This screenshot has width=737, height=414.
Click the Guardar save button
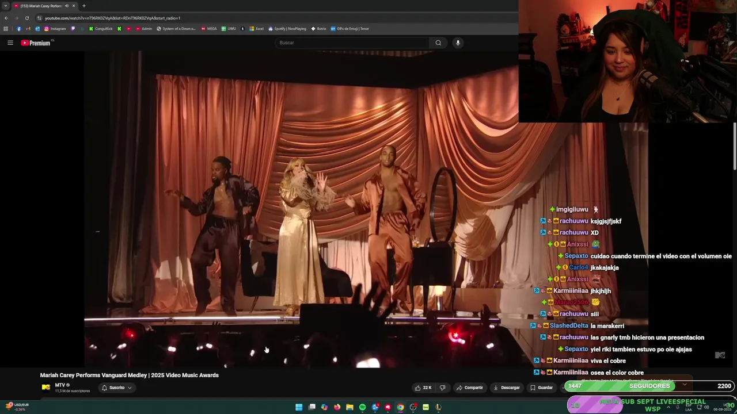541,388
